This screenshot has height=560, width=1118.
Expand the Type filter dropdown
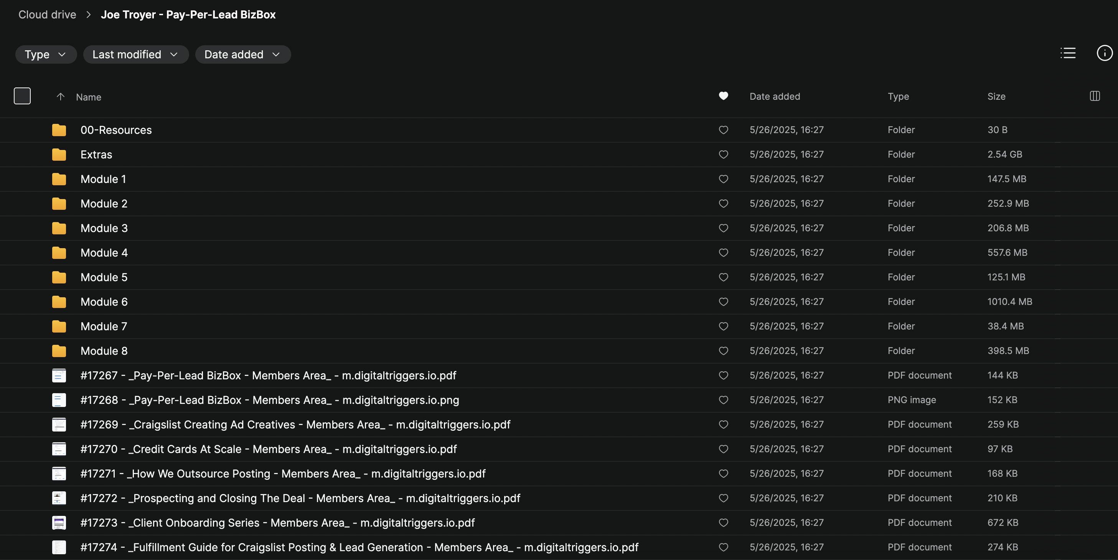tap(46, 54)
